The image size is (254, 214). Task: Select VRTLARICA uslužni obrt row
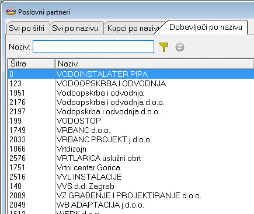pyautogui.click(x=131, y=158)
